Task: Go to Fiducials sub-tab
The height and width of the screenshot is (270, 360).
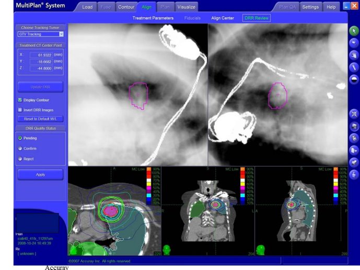Action: [192, 18]
